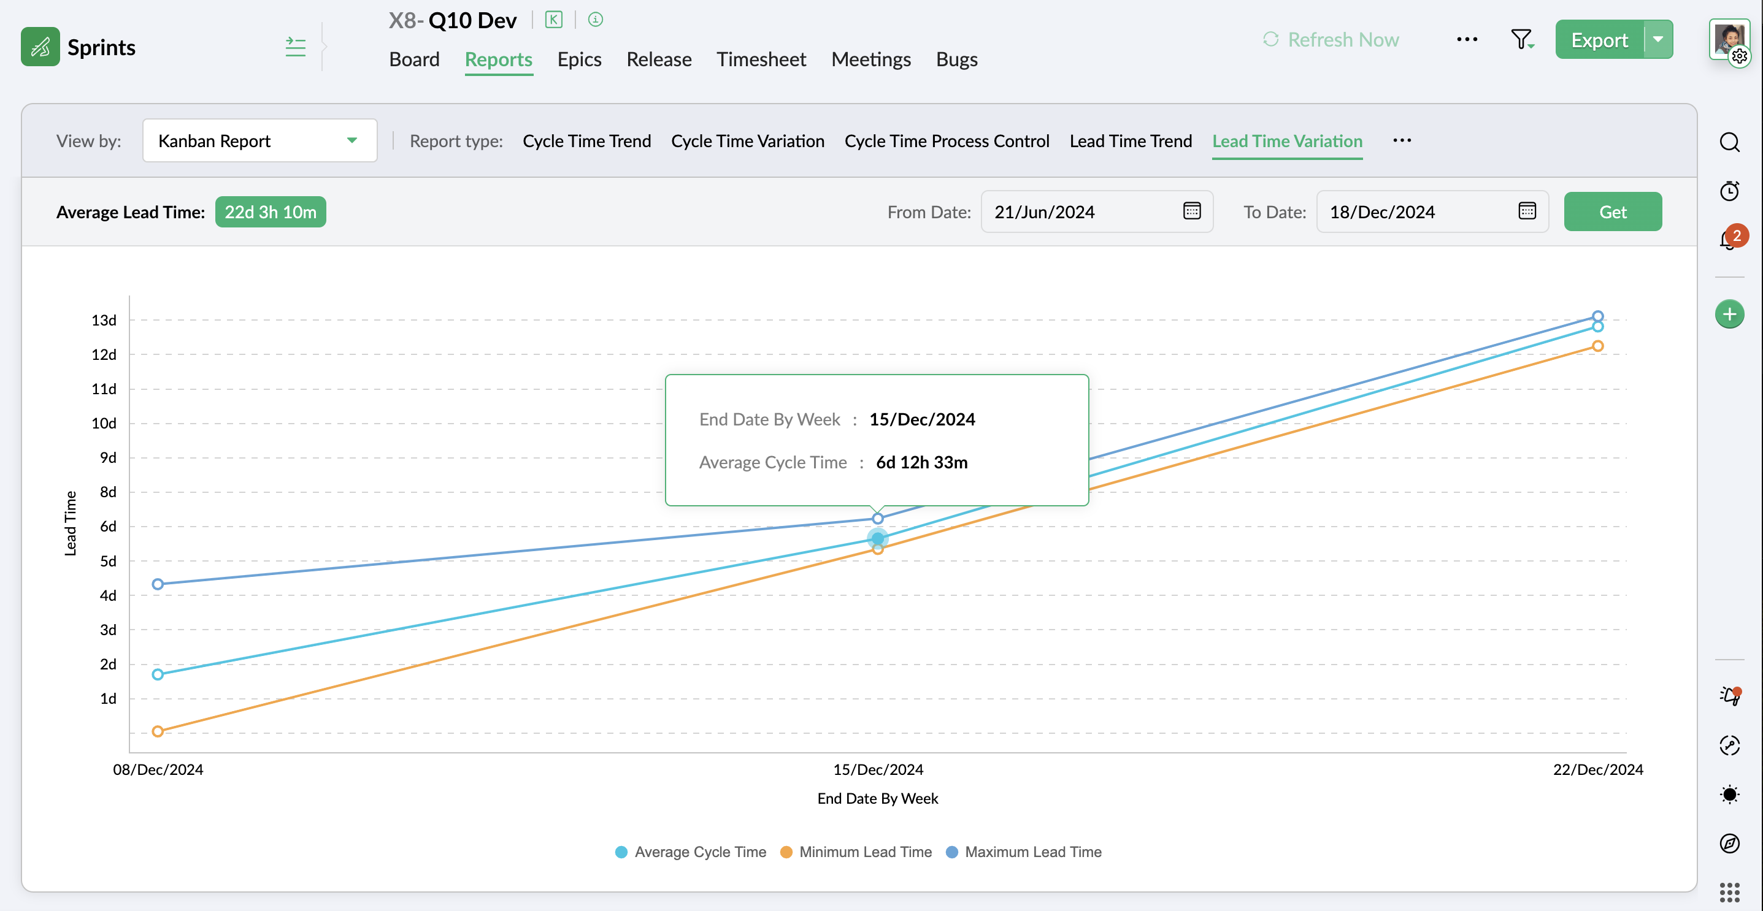
Task: Open the Epics tab
Action: coord(579,59)
